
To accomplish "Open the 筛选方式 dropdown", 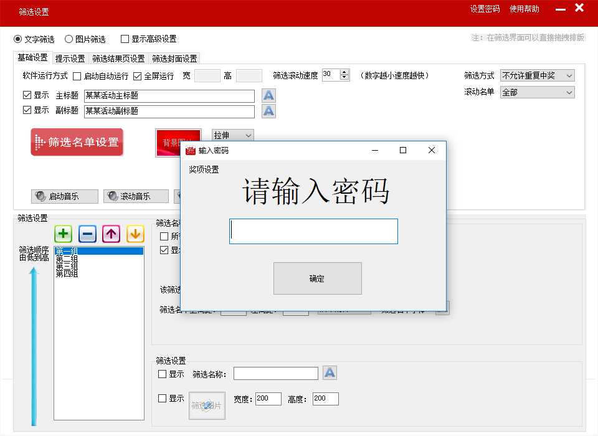I will coord(537,76).
